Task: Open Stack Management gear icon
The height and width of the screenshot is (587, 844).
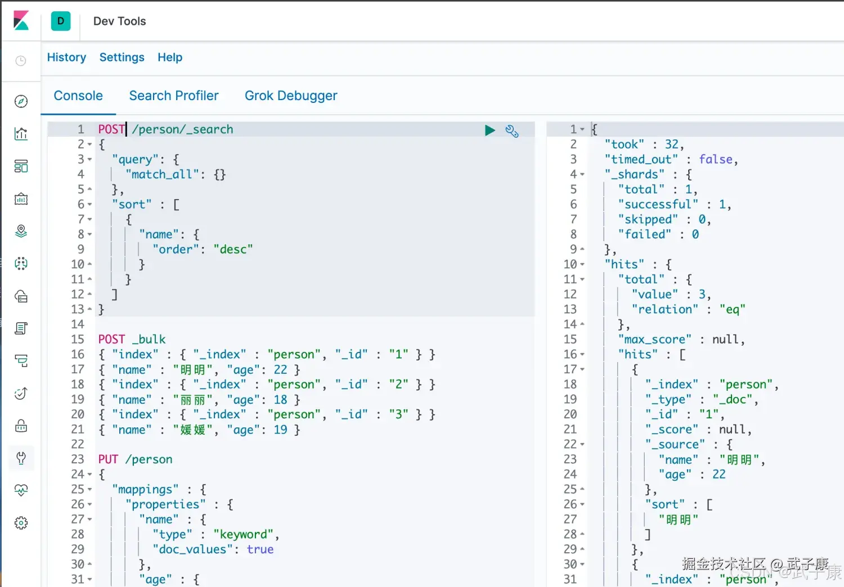Action: (x=21, y=522)
